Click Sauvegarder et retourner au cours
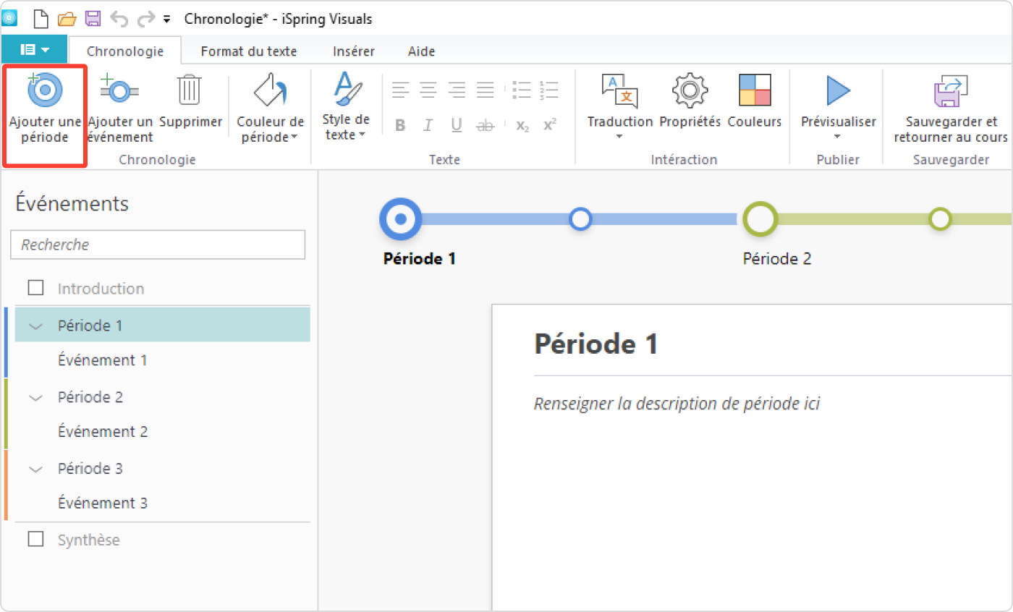This screenshot has height=612, width=1013. click(951, 109)
